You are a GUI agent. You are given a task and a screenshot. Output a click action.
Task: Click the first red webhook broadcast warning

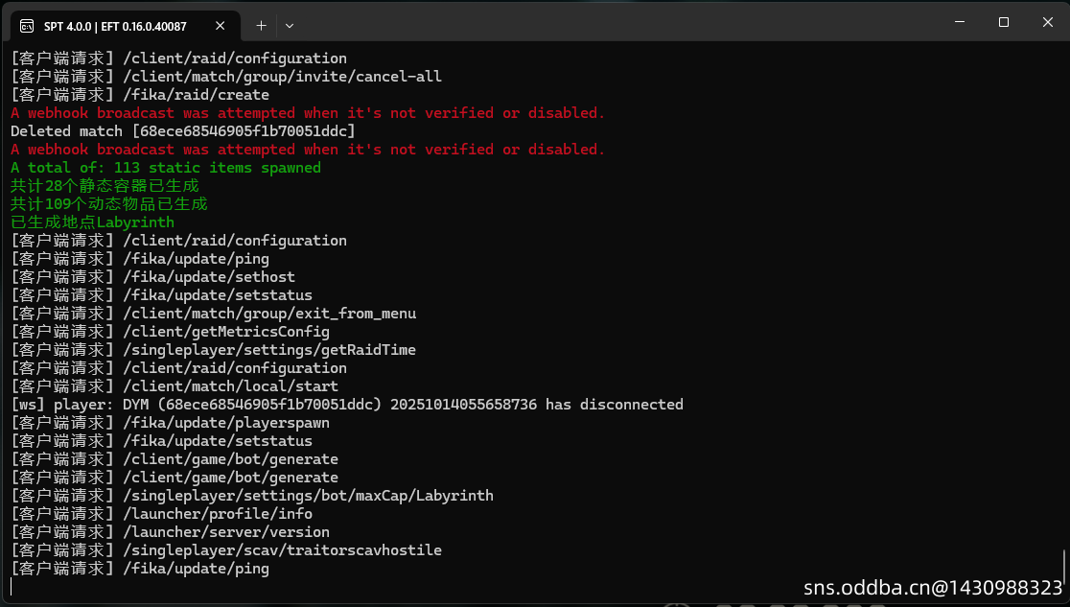[x=307, y=113]
